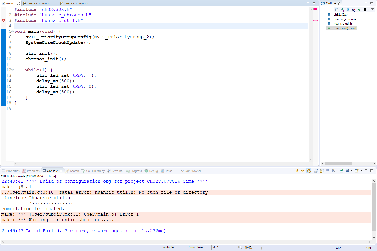Click cursor position 4 : 1 in status bar
377x251 pixels.
click(216, 247)
